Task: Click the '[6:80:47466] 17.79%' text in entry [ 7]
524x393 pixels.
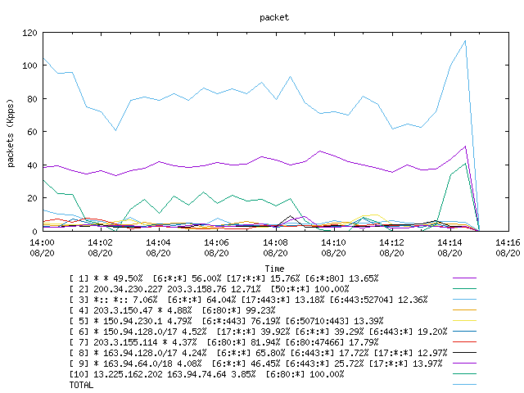Action: point(332,342)
